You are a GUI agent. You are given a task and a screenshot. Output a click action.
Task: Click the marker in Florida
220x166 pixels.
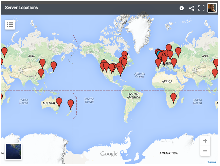pos(121,71)
